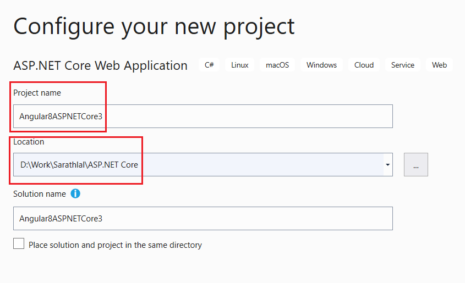Select the C# tag

pos(209,65)
